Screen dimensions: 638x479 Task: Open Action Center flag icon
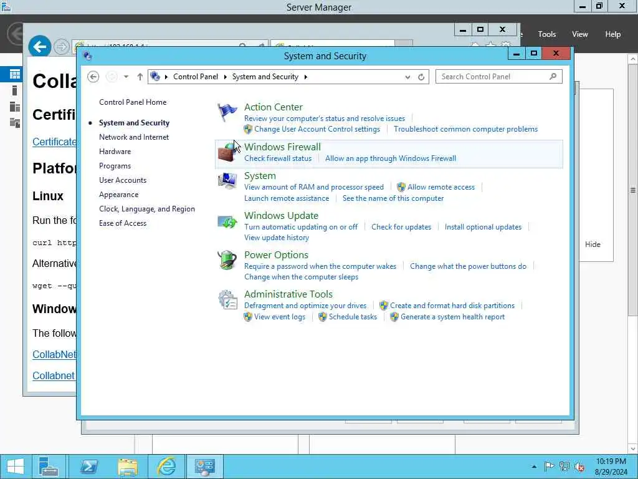(x=227, y=112)
